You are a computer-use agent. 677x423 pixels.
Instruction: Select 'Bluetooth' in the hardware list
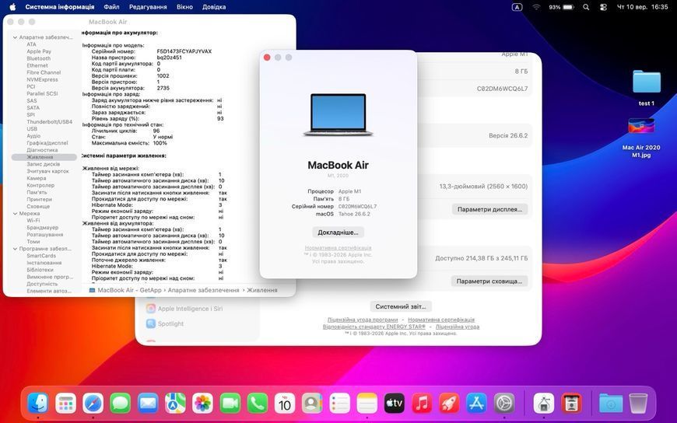(x=38, y=58)
